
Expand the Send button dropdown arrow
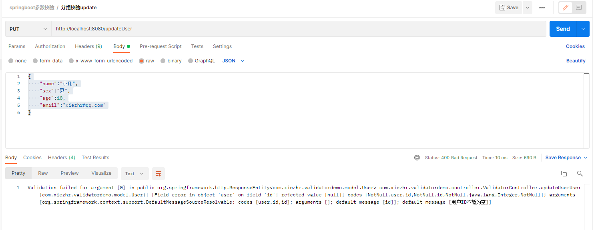(x=583, y=29)
